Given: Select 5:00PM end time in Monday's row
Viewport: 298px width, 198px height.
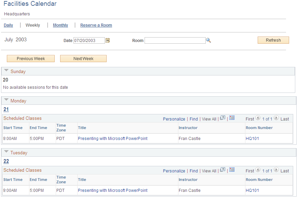Looking at the screenshot, I should 37,139.
